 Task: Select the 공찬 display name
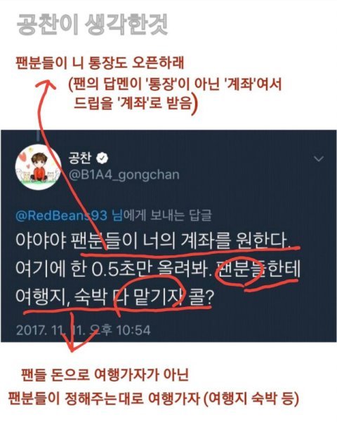pos(80,158)
